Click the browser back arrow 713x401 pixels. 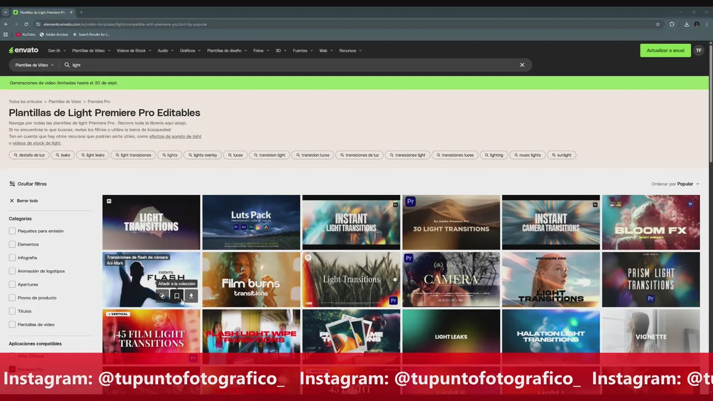(x=6, y=24)
